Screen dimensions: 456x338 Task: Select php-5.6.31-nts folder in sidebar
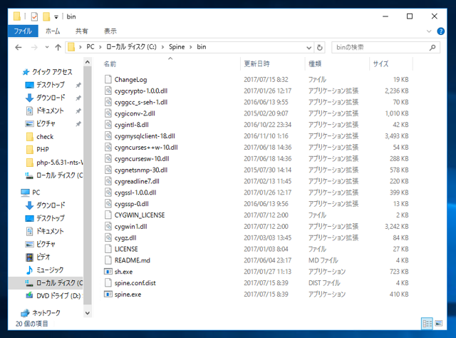[x=54, y=163]
